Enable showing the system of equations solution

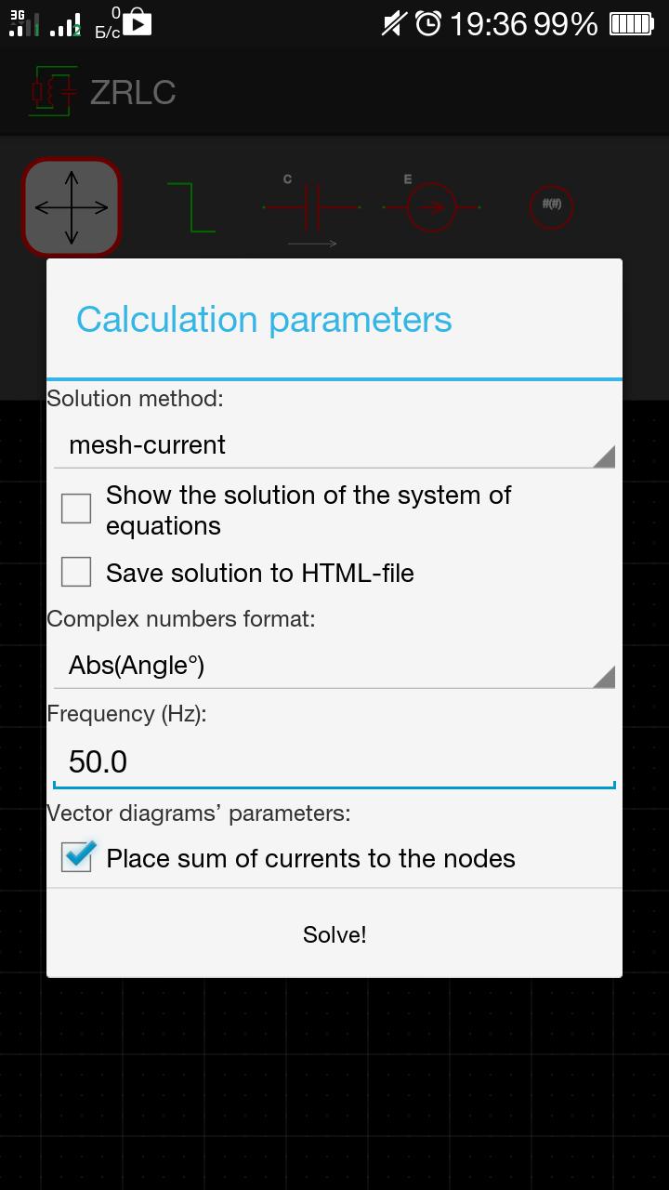point(75,509)
